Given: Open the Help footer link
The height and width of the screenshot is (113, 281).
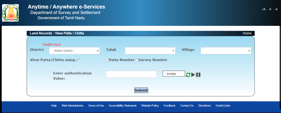Looking at the screenshot, I should click(x=54, y=106).
